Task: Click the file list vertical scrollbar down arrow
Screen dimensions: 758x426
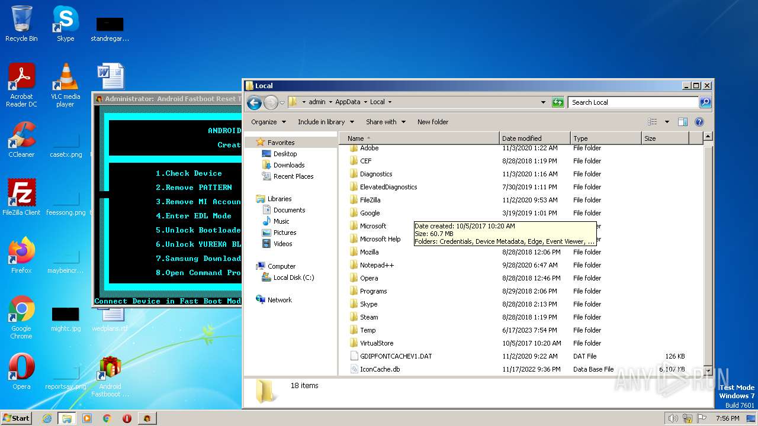Action: pyautogui.click(x=708, y=370)
